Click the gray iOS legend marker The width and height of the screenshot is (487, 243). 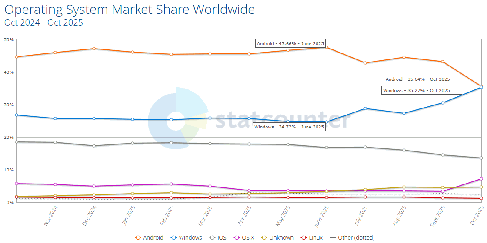point(213,237)
